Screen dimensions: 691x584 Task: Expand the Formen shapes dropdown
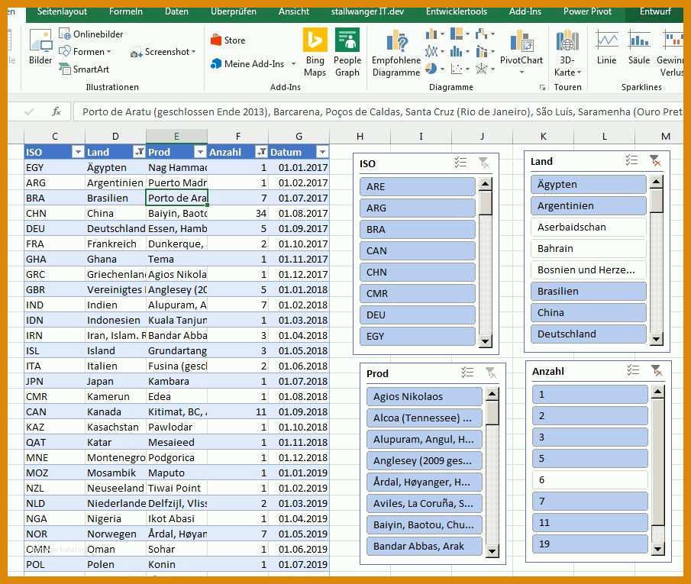(x=109, y=52)
